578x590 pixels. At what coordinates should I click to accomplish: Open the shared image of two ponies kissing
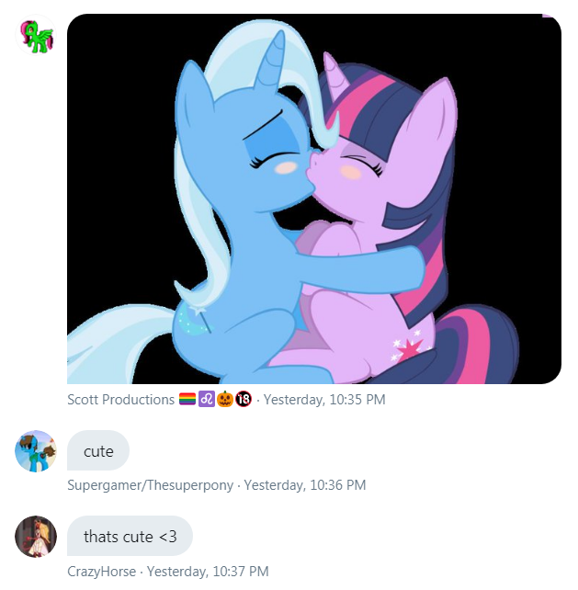(314, 199)
